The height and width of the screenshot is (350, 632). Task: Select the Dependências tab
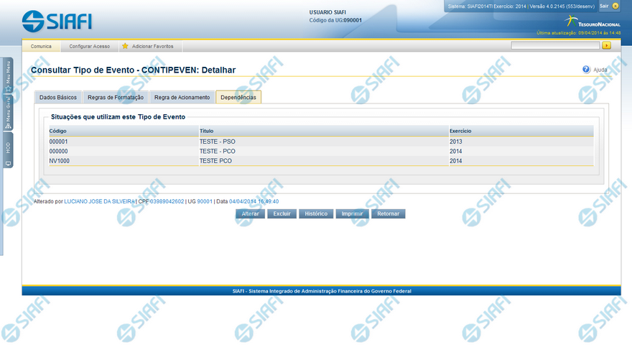pos(238,97)
